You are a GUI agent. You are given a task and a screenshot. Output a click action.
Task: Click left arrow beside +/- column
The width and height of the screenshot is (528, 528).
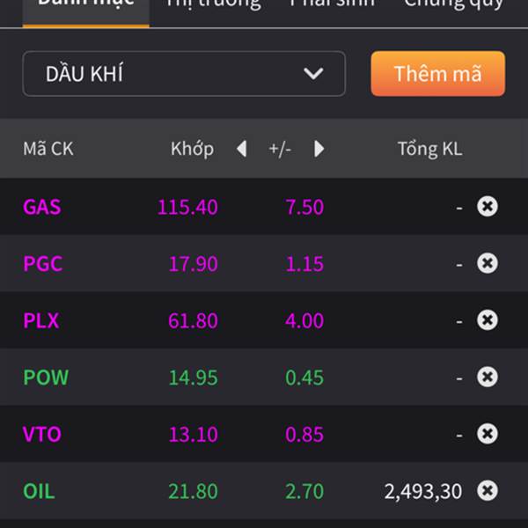pyautogui.click(x=242, y=149)
